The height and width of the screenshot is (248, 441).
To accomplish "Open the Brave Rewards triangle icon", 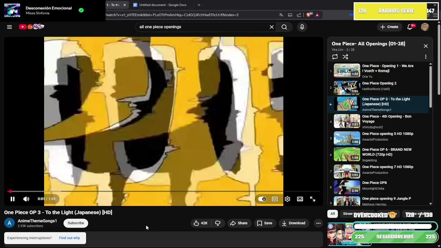I will (317, 15).
